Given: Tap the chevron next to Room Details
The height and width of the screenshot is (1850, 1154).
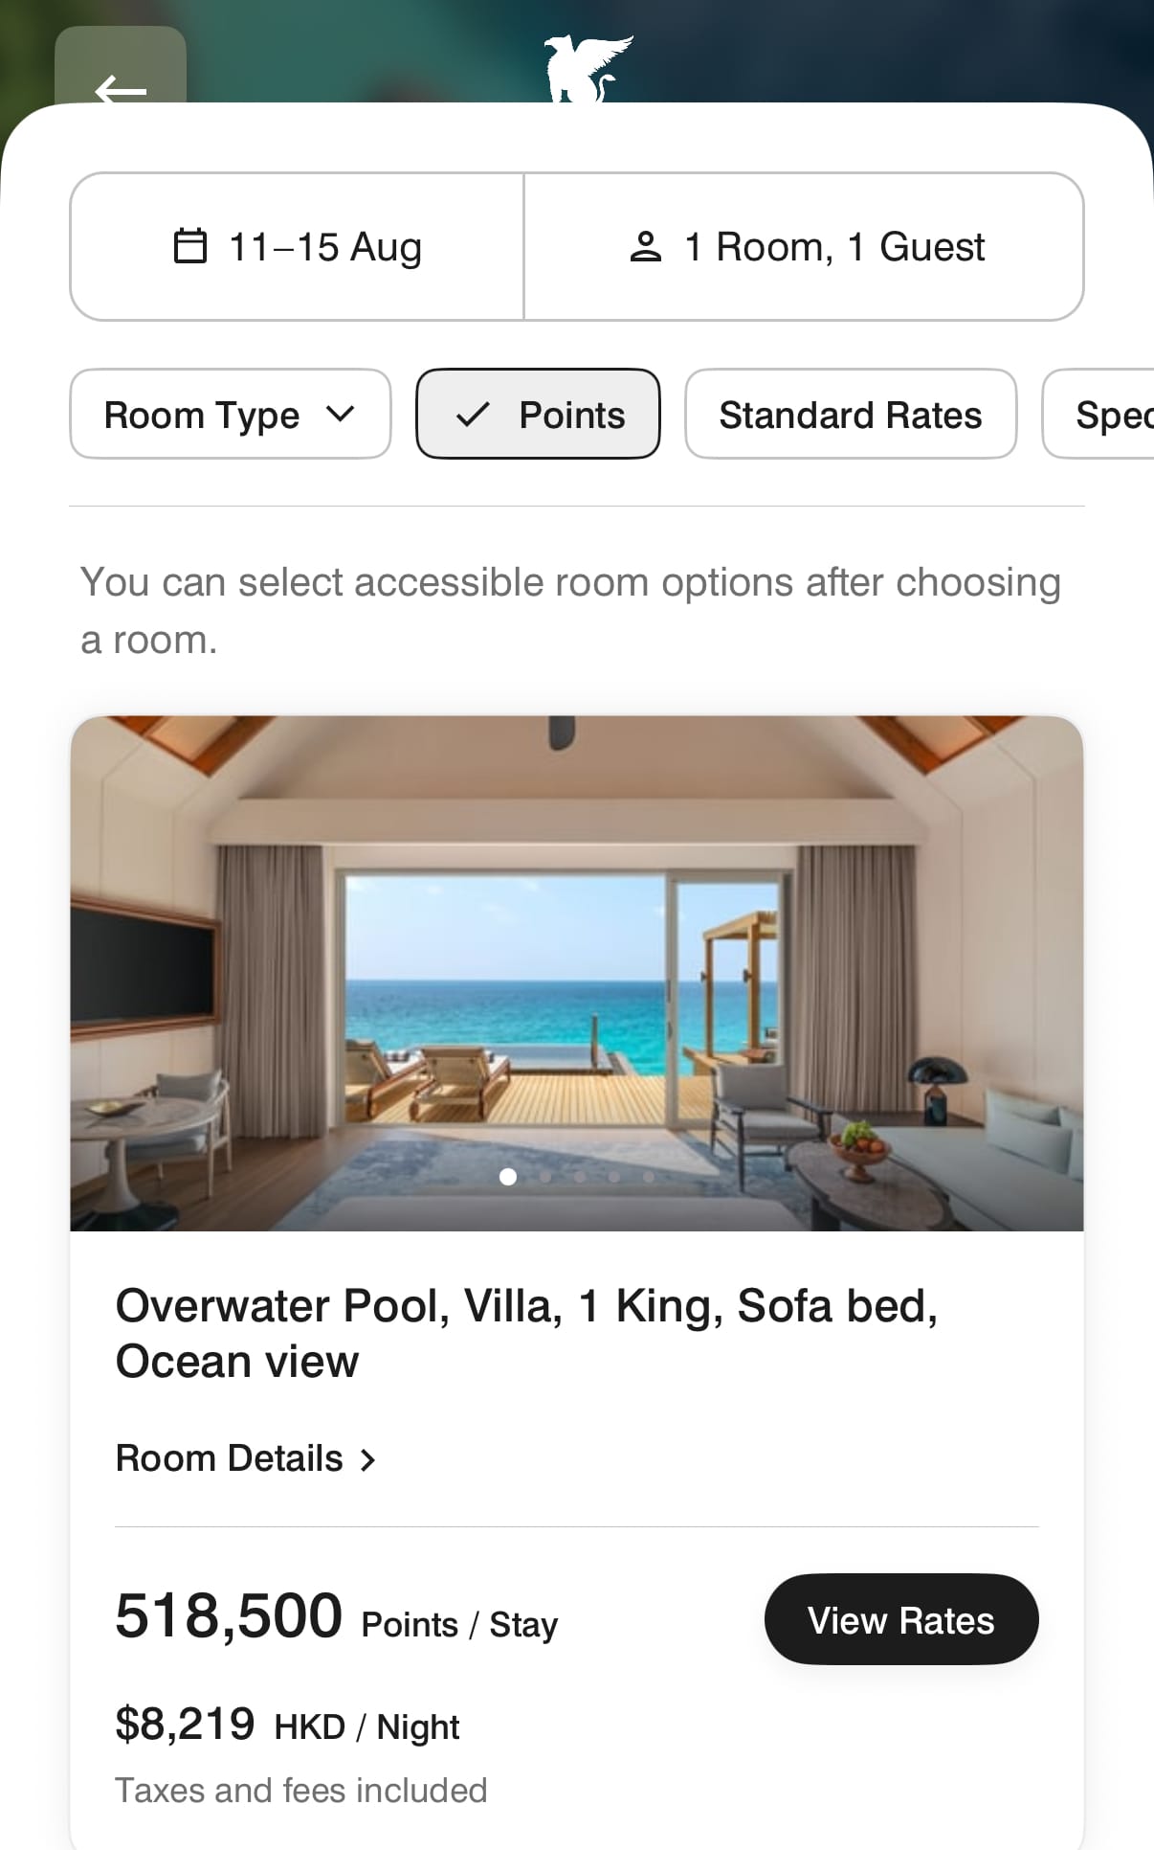Looking at the screenshot, I should 367,1459.
